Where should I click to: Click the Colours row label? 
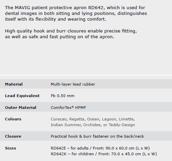pyautogui.click(x=13, y=119)
